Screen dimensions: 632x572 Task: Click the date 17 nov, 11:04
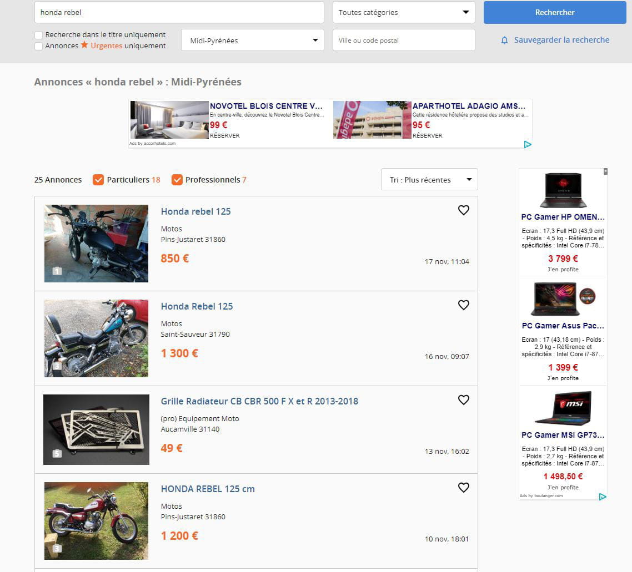(x=447, y=262)
